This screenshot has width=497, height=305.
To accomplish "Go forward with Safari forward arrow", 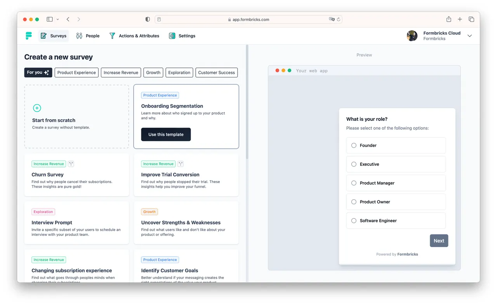I will [x=79, y=19].
